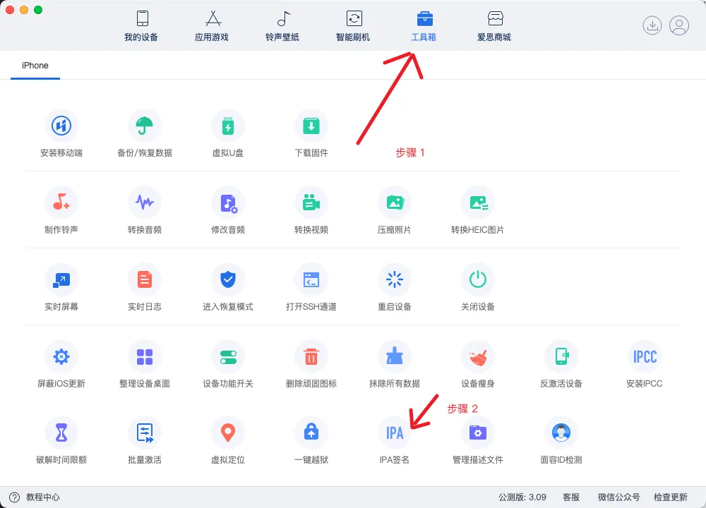706x508 pixels.
Task: Open the 虚拟定位 location tool
Action: [228, 433]
